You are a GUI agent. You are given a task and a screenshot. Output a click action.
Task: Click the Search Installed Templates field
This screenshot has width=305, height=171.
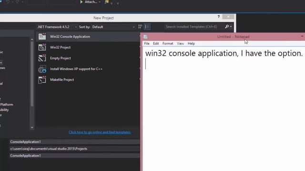click(194, 27)
